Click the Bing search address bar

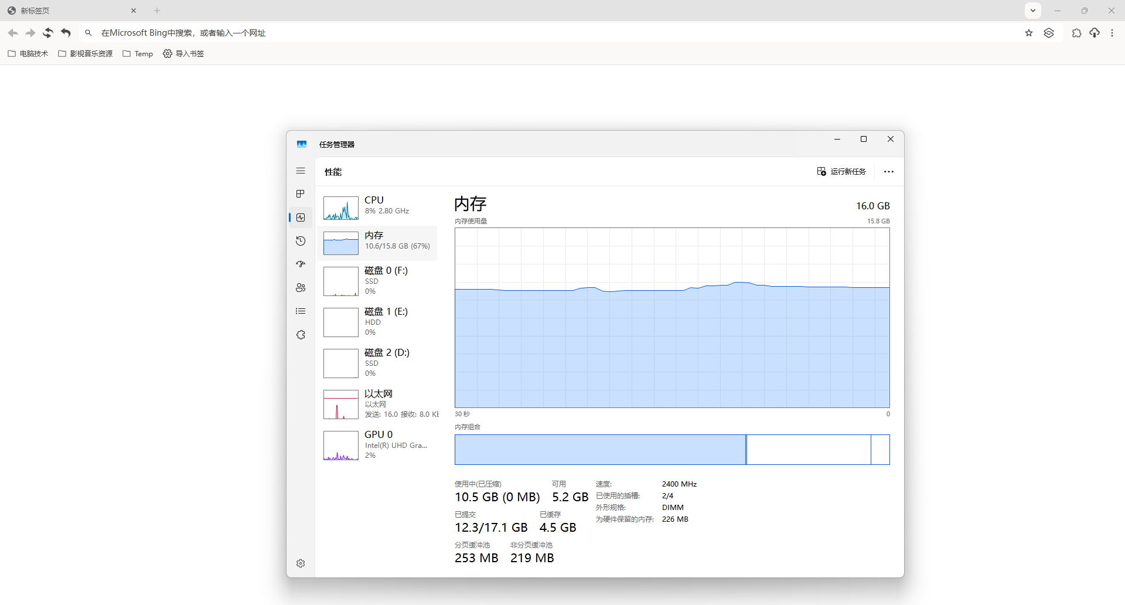(527, 33)
